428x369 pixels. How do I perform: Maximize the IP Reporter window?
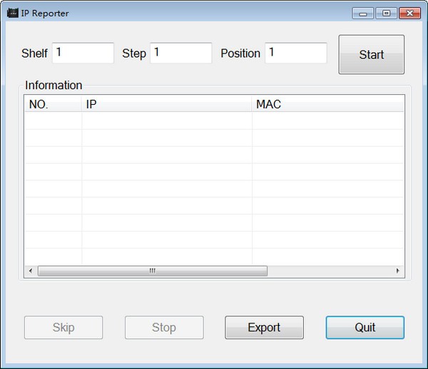(386, 14)
